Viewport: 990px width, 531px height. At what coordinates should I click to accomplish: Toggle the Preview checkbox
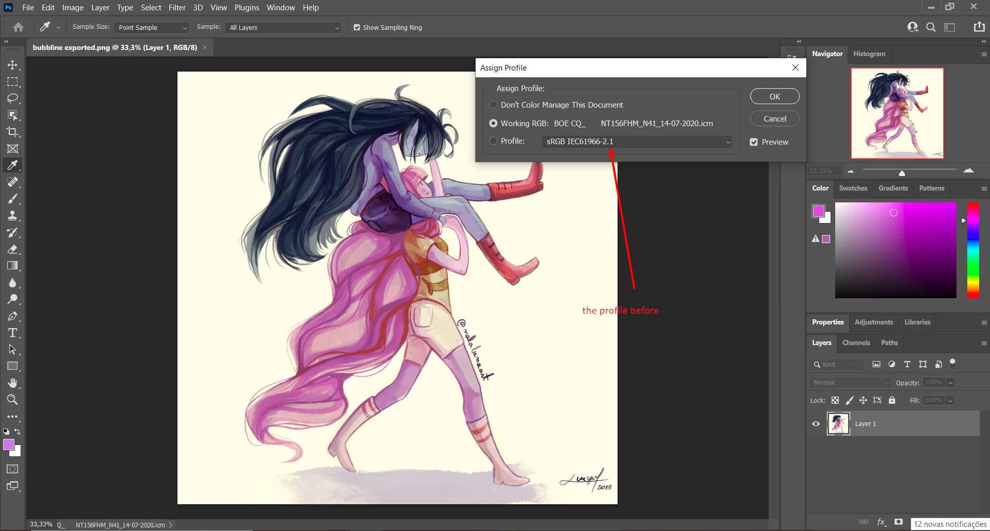tap(754, 142)
